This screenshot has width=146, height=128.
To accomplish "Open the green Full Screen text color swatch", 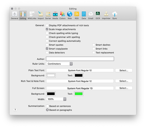I will [x=79, y=94].
